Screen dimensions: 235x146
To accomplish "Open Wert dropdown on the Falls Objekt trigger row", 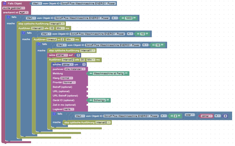I will click(37, 3).
